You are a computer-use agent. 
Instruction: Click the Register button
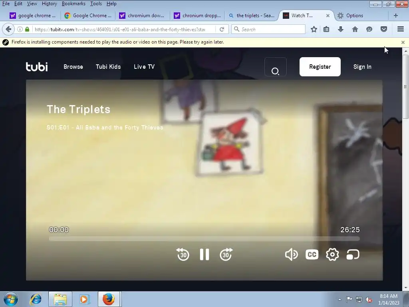(x=320, y=67)
